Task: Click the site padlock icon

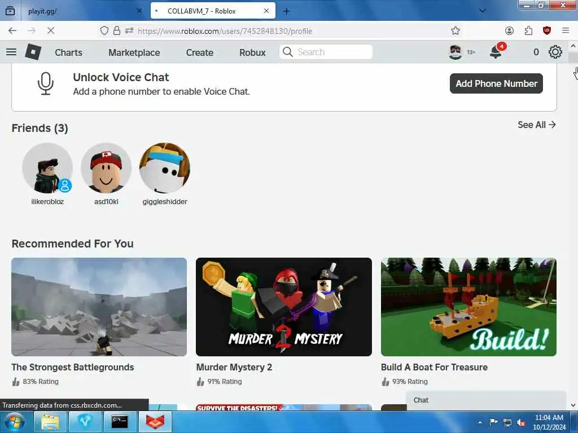Action: (117, 30)
